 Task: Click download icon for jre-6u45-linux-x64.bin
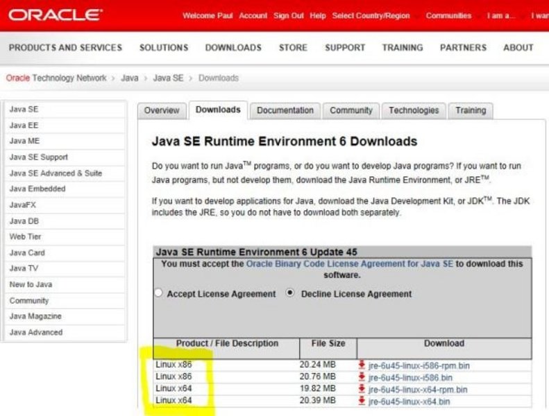point(362,401)
